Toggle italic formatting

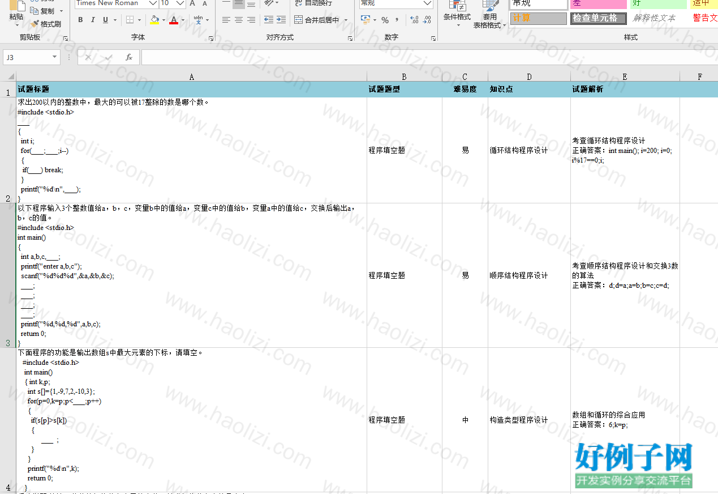pos(93,20)
